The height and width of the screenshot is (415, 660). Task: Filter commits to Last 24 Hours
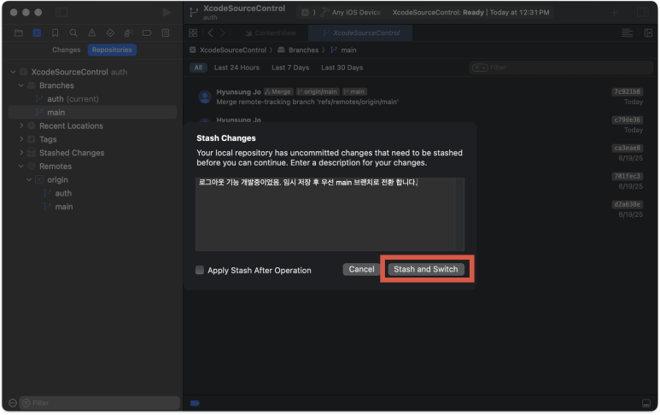coord(237,67)
